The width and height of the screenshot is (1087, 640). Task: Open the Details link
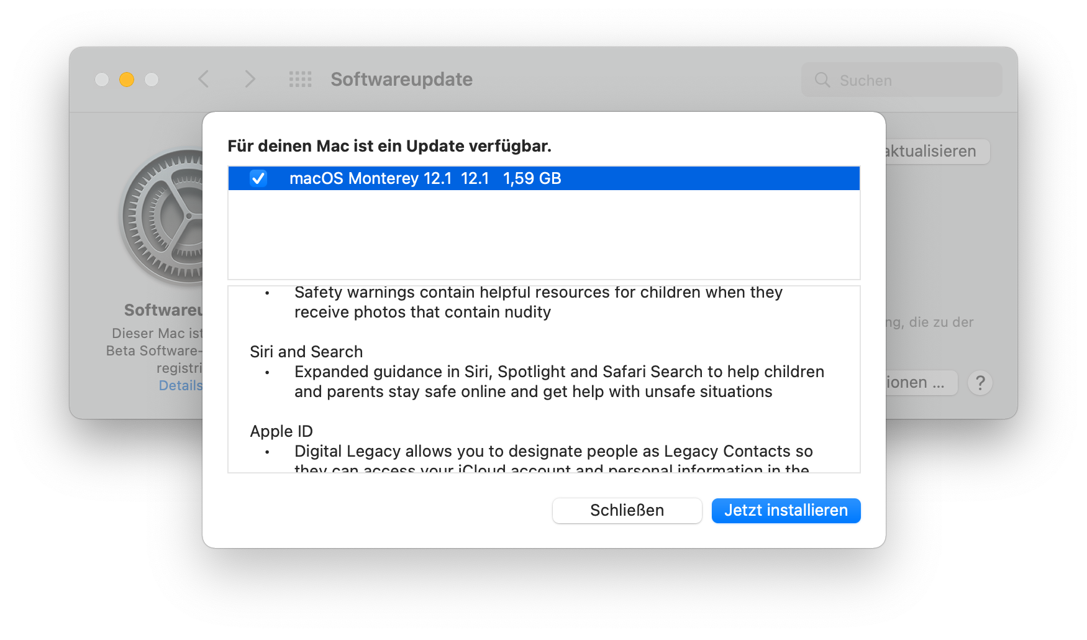[x=181, y=386]
